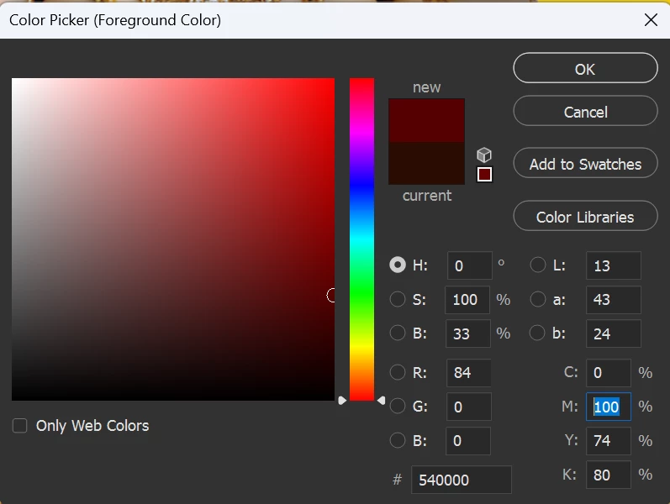Select the R red radio button
Image resolution: width=670 pixels, height=504 pixels.
click(x=398, y=372)
